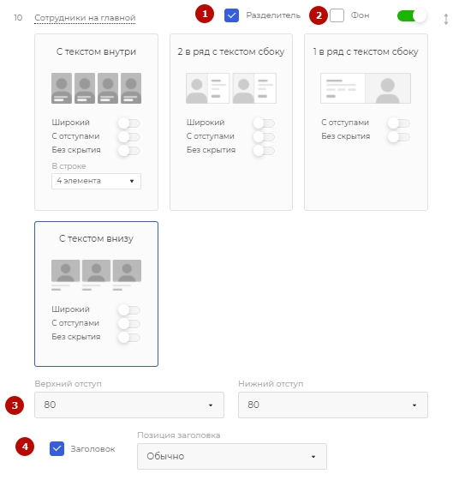This screenshot has width=459, height=480.
Task: Enable the Фон checkbox
Action: pyautogui.click(x=337, y=15)
